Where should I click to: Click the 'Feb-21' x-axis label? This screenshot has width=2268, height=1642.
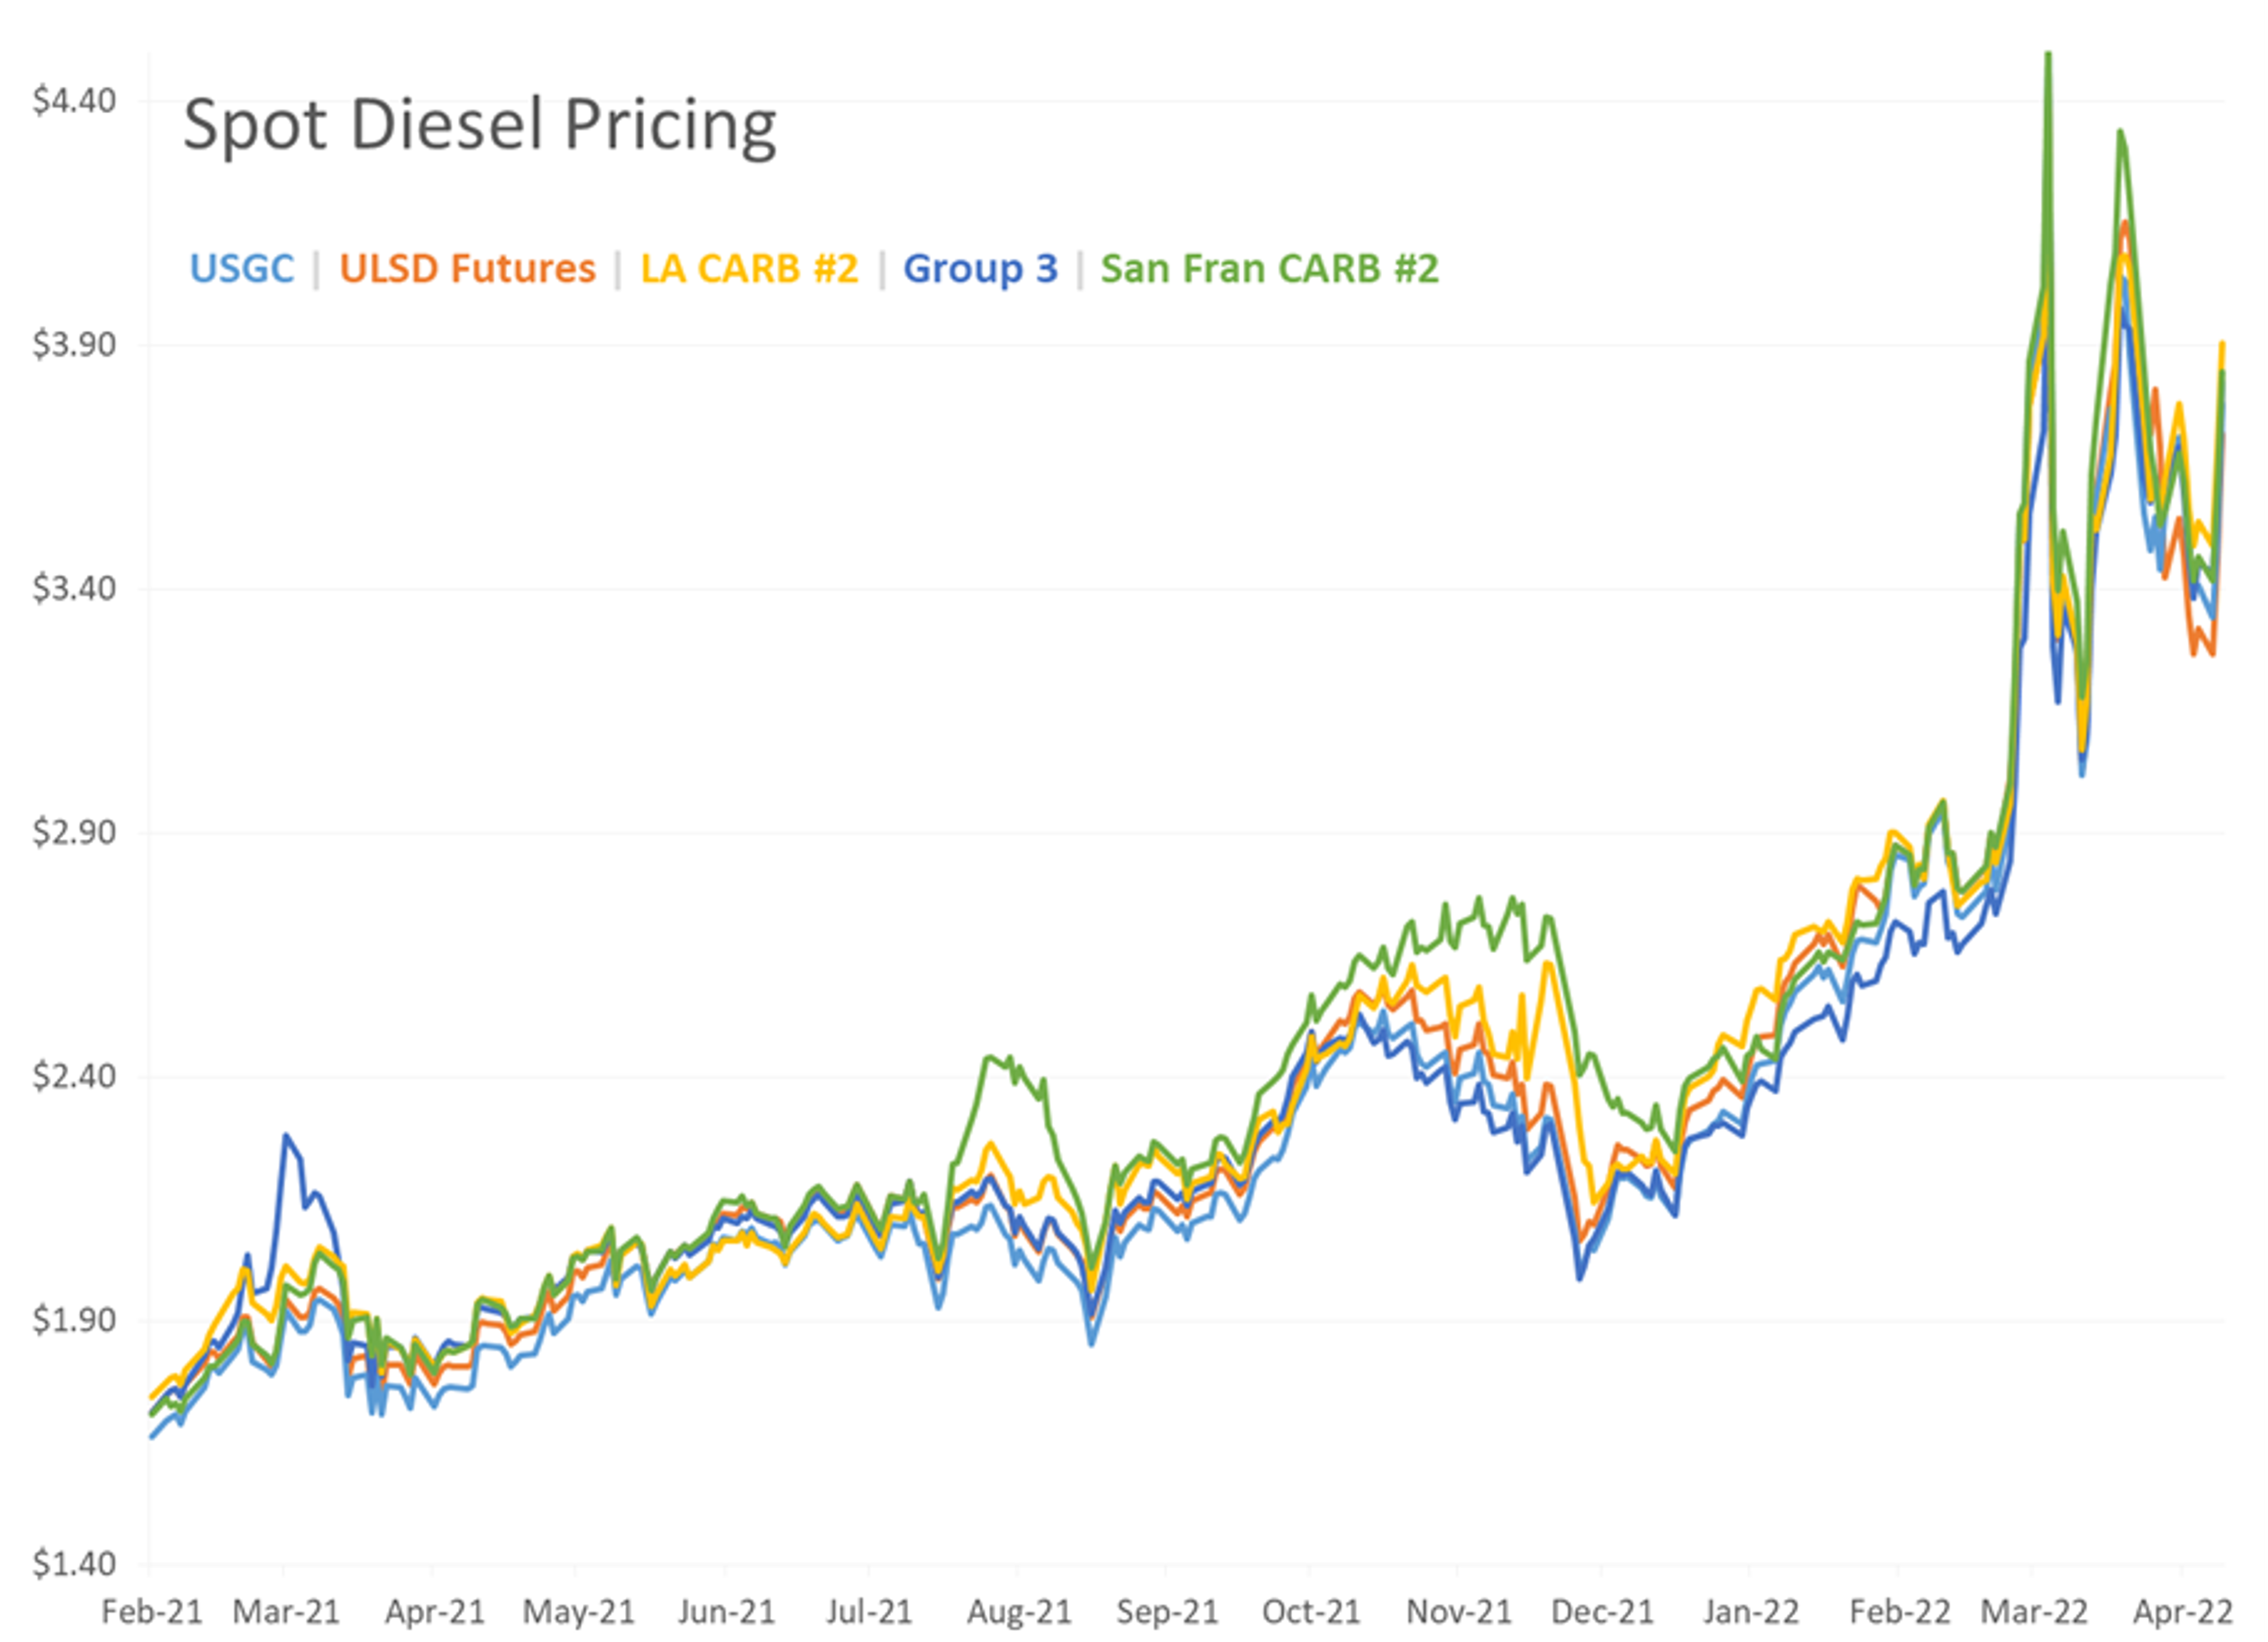[x=152, y=1613]
